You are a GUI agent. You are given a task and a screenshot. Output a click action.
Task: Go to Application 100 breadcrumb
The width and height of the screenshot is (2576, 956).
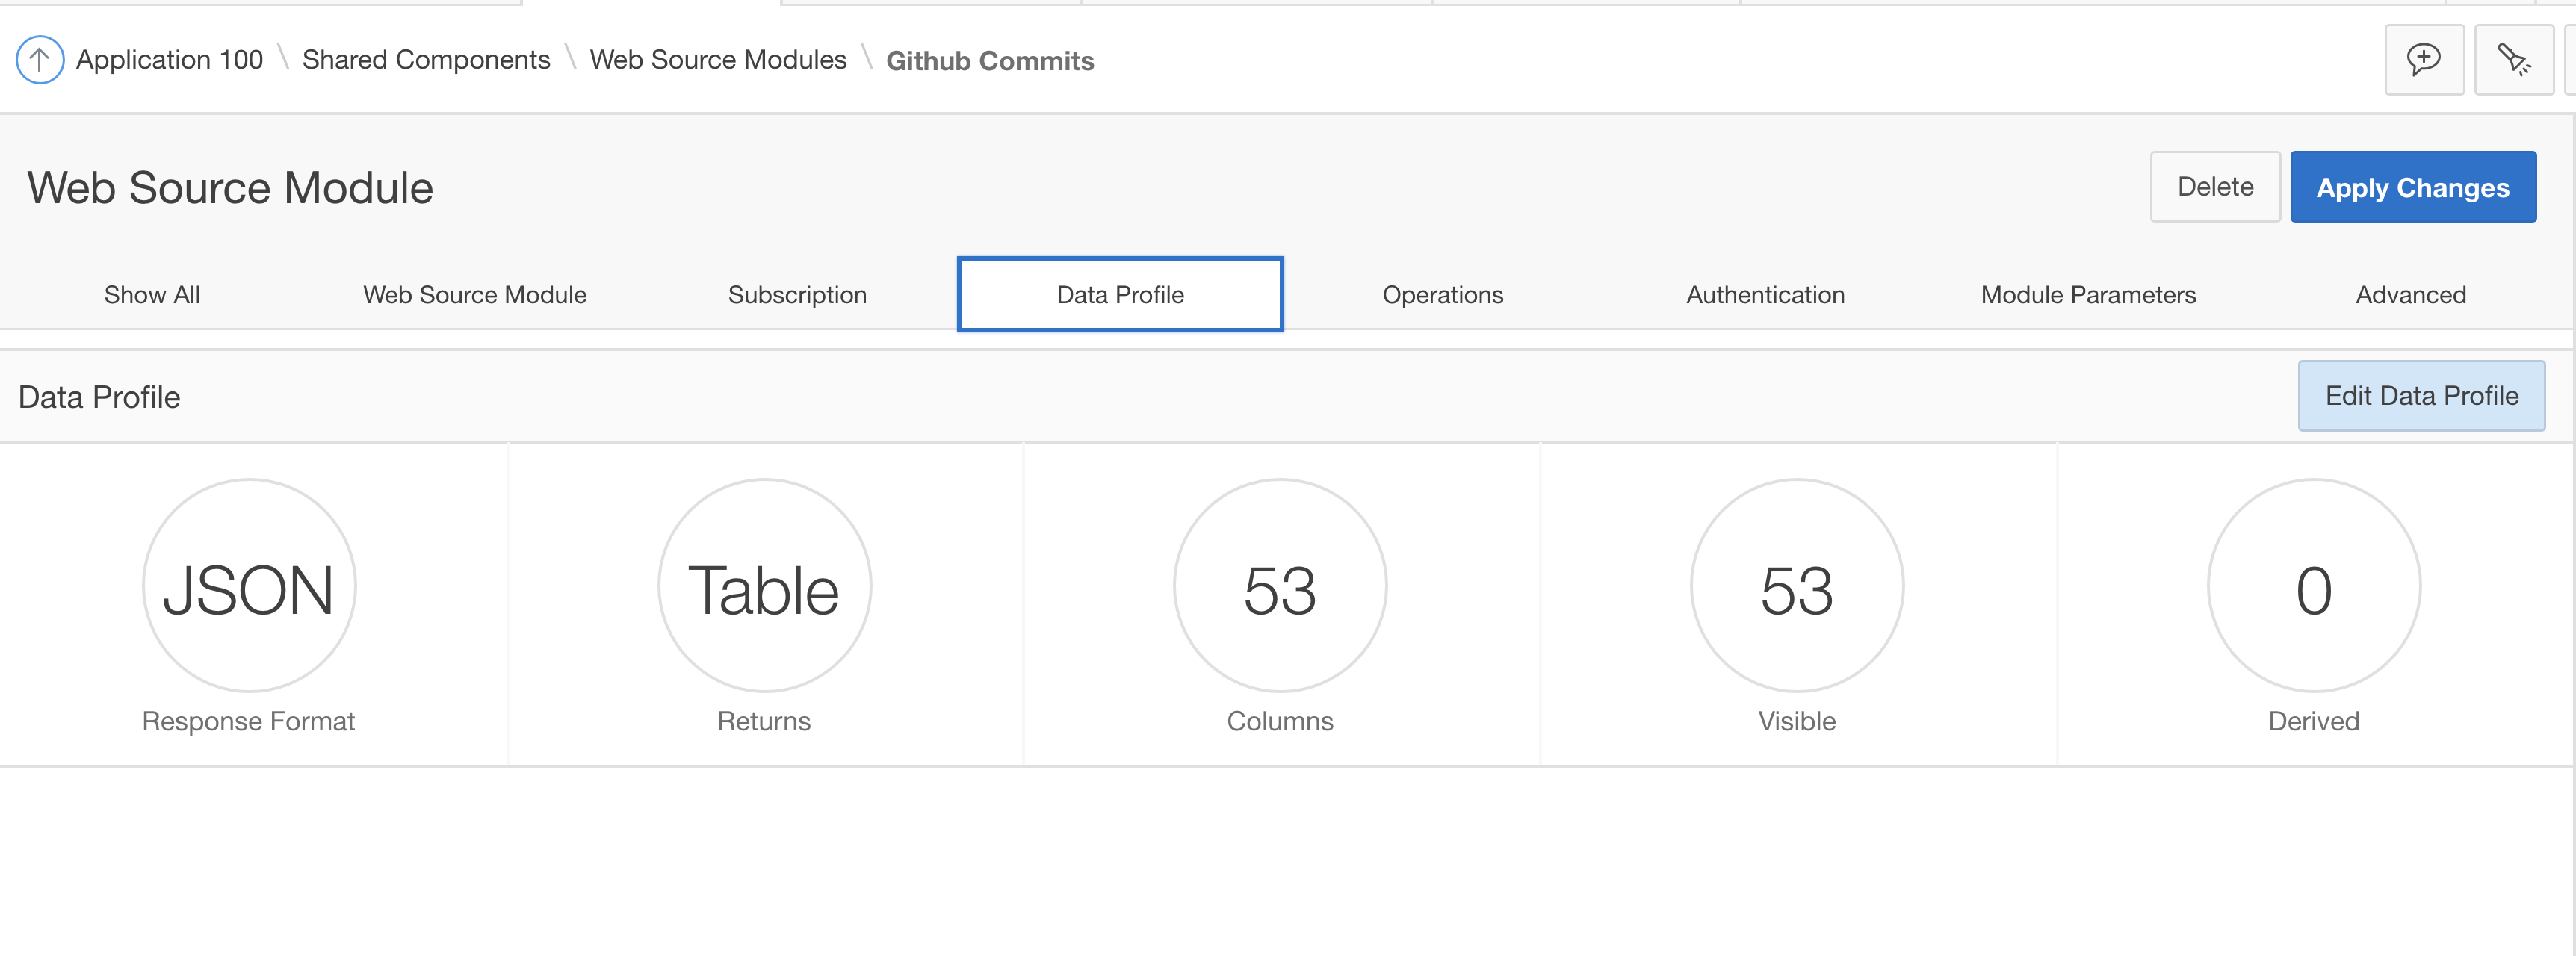[x=169, y=60]
